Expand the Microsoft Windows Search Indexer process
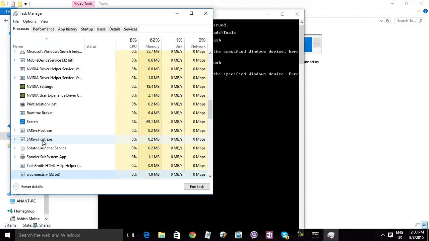Image resolution: width=429 pixels, height=241 pixels. [x=14, y=52]
